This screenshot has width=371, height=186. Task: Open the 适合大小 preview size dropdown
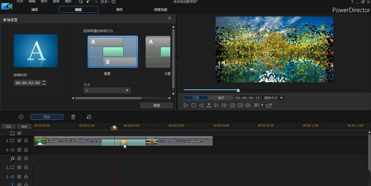tap(273, 98)
